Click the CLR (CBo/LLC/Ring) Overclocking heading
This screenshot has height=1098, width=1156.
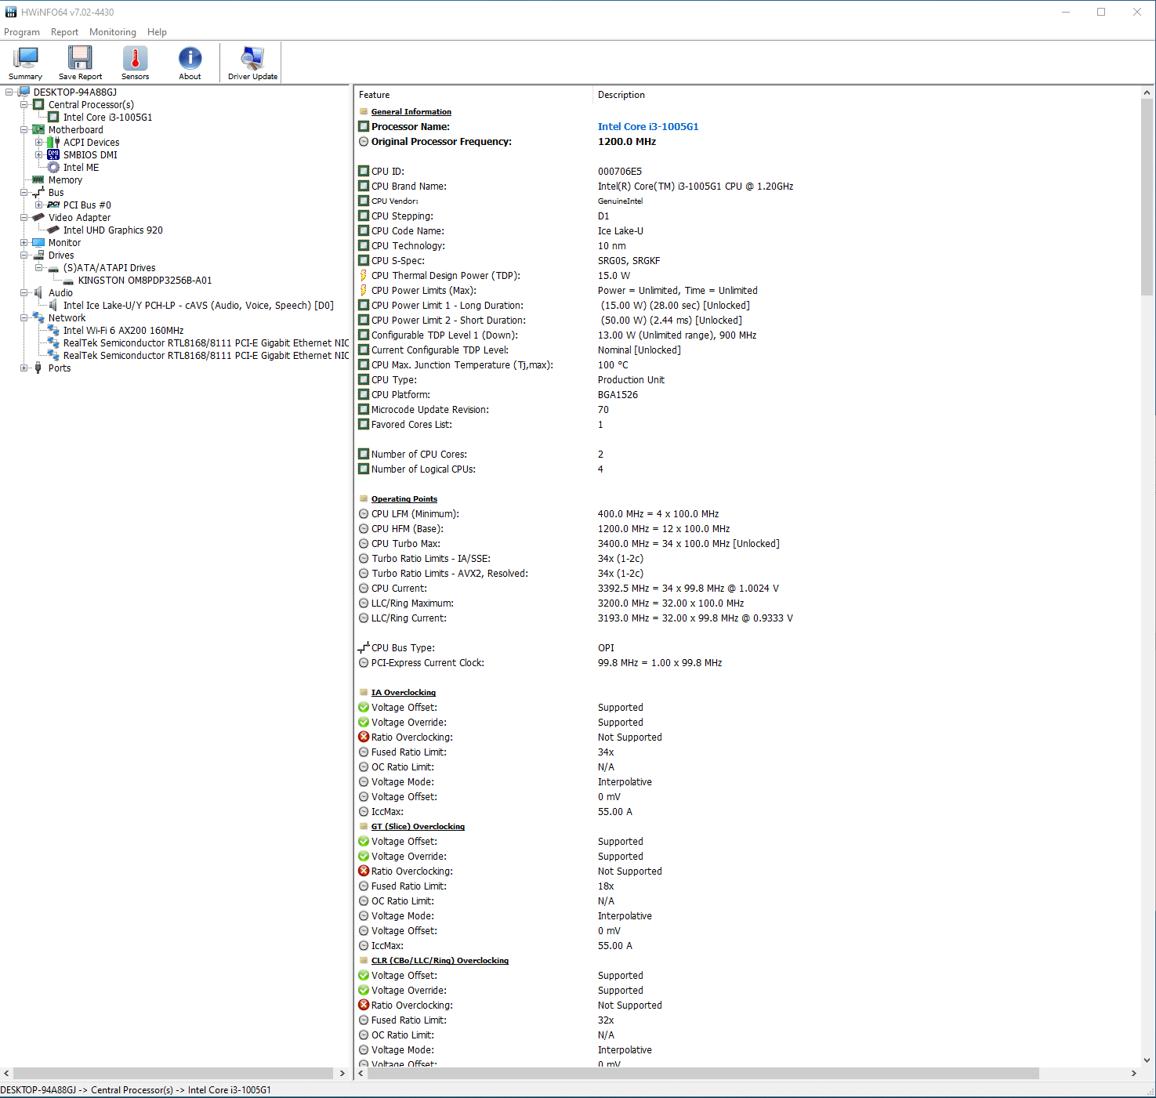click(440, 960)
